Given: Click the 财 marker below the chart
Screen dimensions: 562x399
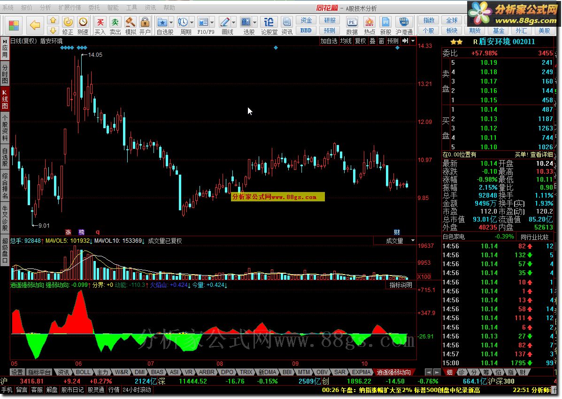Looking at the screenshot, I should click(x=397, y=232).
